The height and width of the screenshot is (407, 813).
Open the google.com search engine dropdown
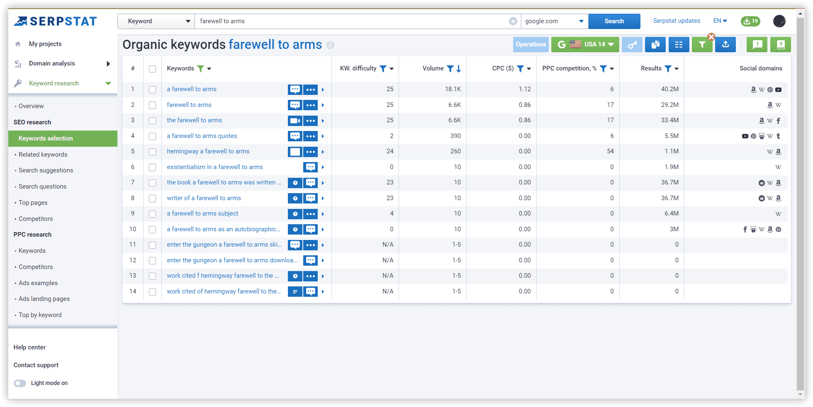555,21
